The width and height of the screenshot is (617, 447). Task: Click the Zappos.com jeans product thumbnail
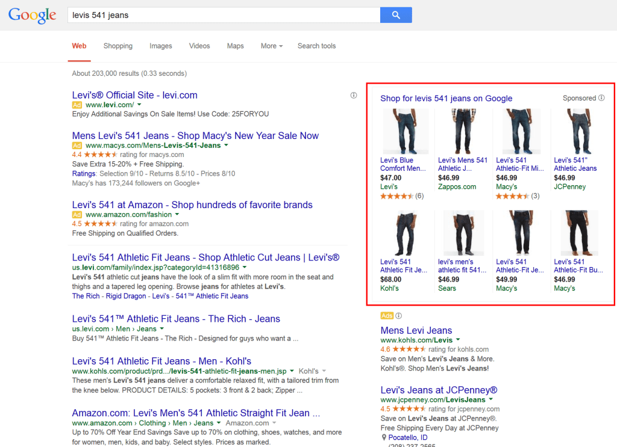(x=463, y=130)
